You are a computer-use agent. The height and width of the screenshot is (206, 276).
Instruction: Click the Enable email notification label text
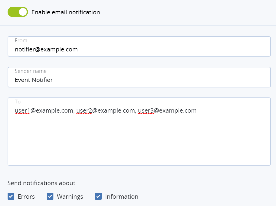pyautogui.click(x=66, y=12)
